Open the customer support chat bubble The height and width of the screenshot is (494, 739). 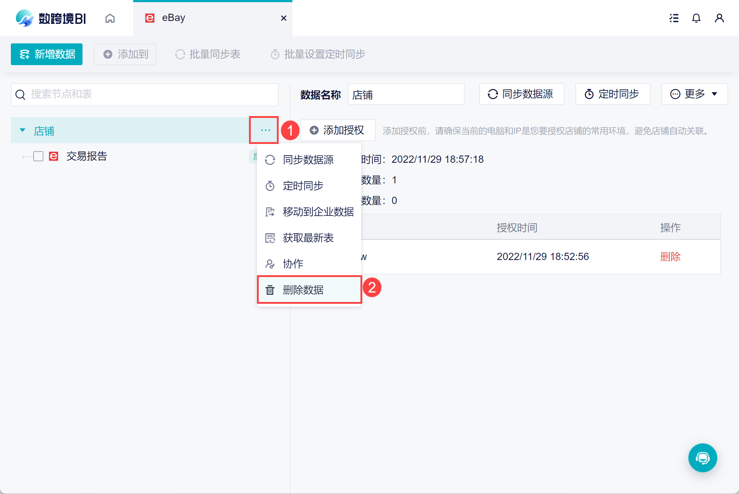tap(702, 458)
